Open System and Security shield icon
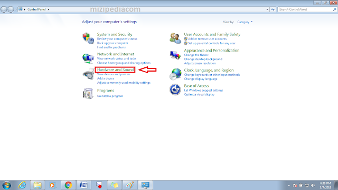The height and width of the screenshot is (190, 338). click(88, 38)
